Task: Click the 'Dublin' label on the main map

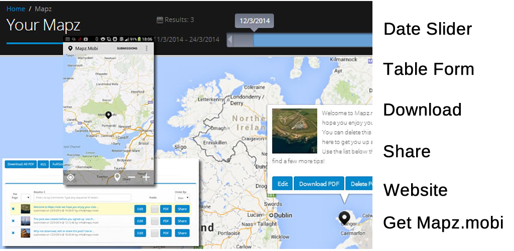Action: 283,215
